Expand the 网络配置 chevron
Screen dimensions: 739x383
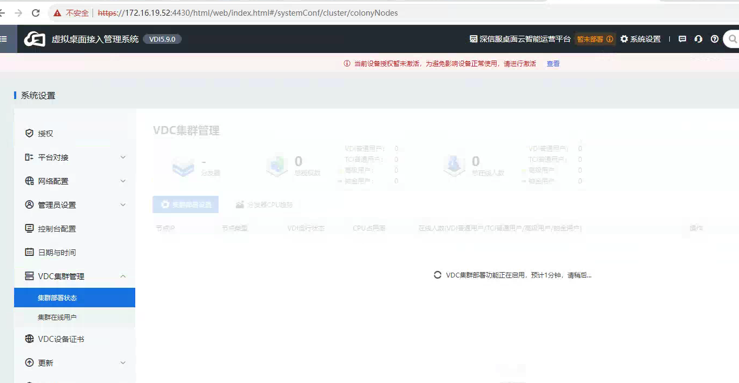123,181
